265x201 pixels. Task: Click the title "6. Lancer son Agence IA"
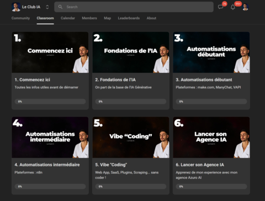point(200,165)
